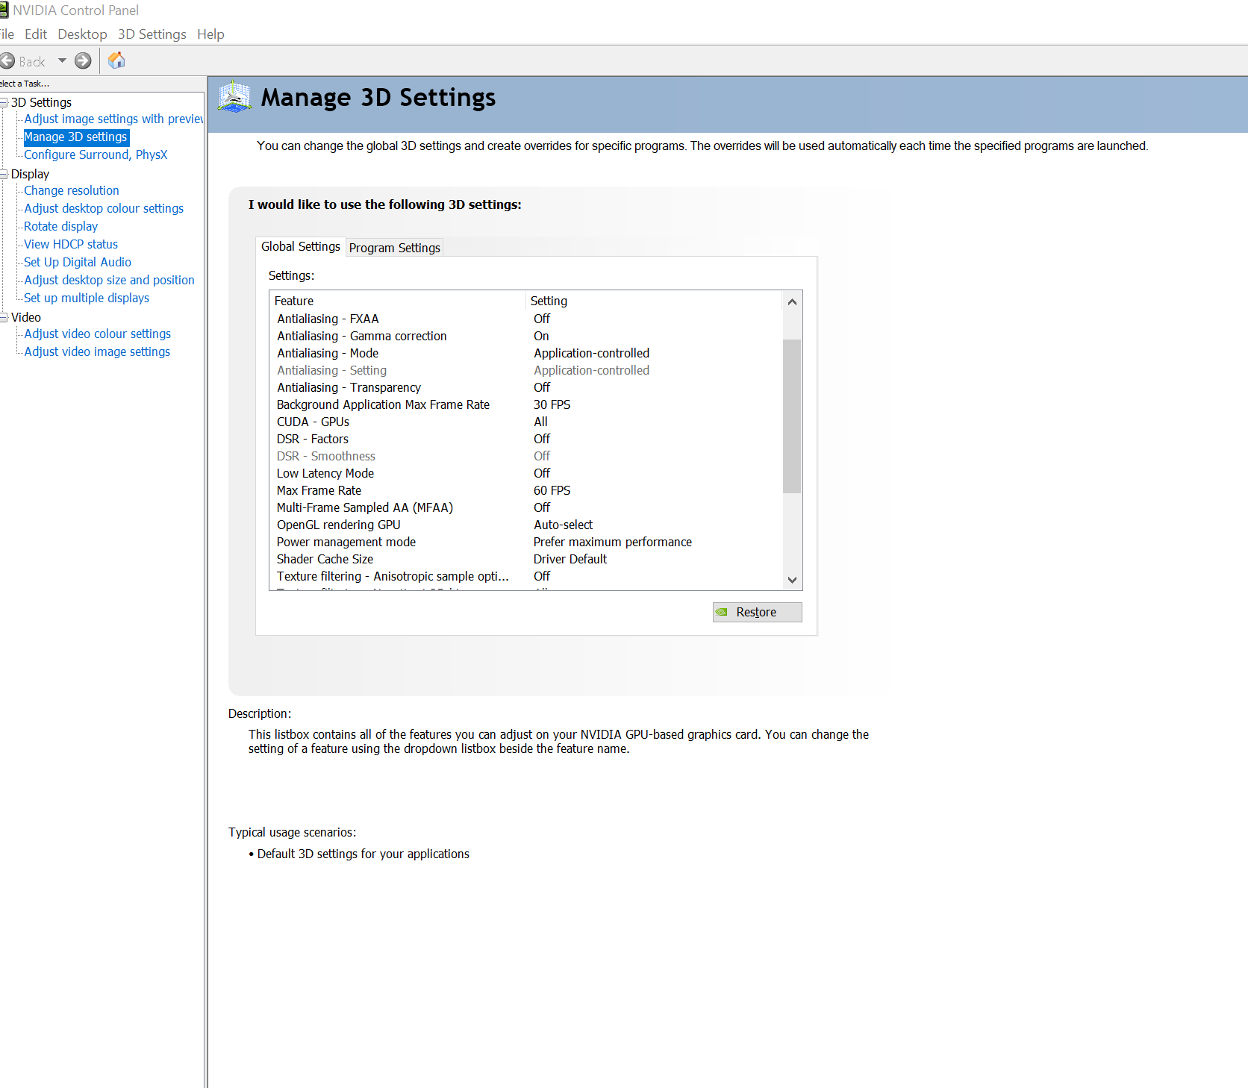Select the Global Settings tab

301,246
